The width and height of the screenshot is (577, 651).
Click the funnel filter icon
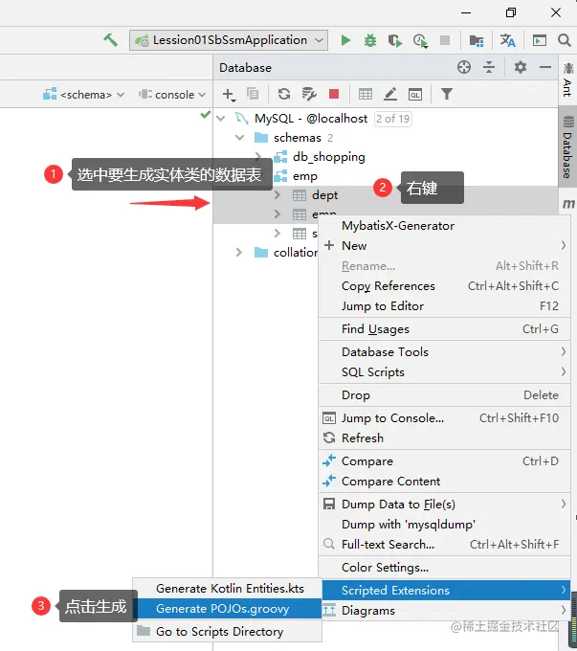447,94
